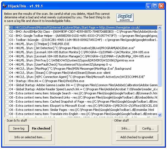Open the Info... dialog
This screenshot has width=167, height=149.
click(x=126, y=128)
